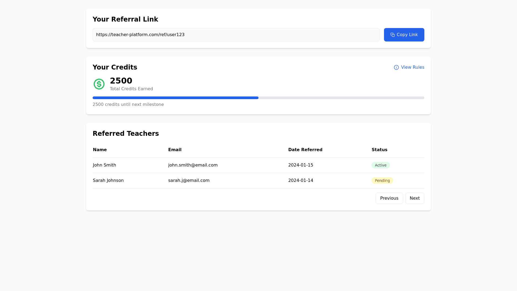Click the 2500 Total Credits Earned value

(121, 81)
